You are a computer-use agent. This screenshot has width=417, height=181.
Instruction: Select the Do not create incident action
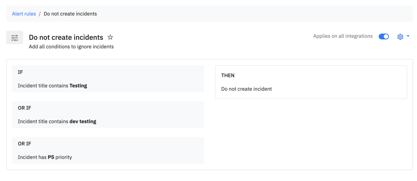(x=246, y=89)
